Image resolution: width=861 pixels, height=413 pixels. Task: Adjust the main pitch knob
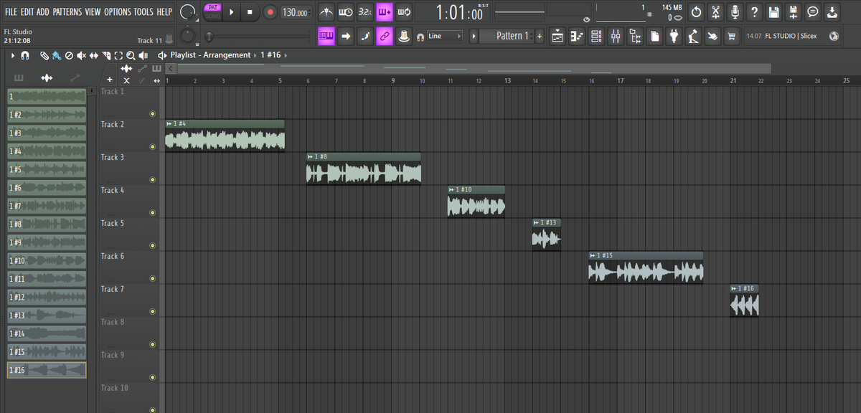(x=187, y=36)
